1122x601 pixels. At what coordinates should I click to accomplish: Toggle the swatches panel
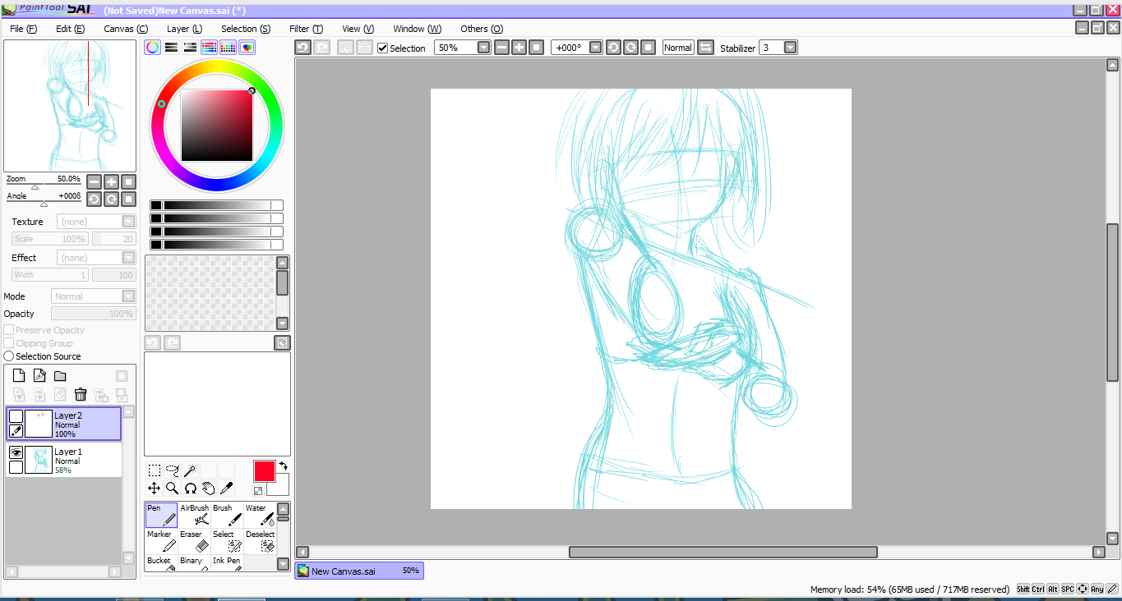click(229, 48)
